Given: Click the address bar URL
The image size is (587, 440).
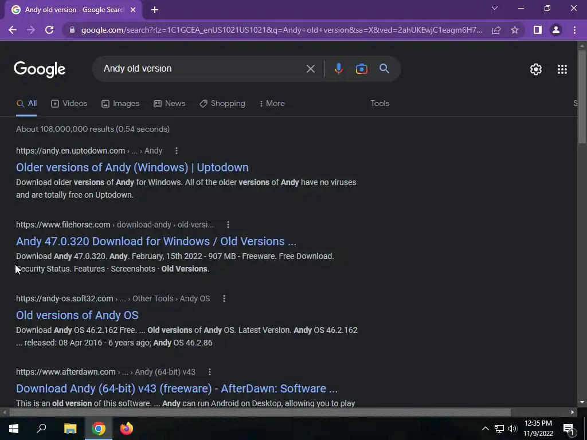Looking at the screenshot, I should [x=281, y=30].
